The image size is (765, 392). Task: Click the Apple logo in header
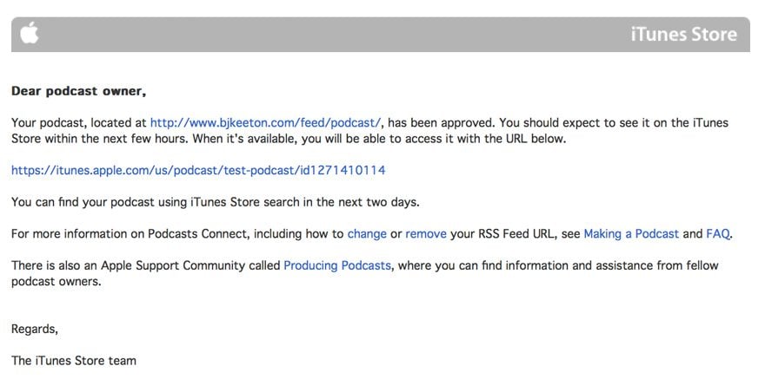(x=30, y=34)
